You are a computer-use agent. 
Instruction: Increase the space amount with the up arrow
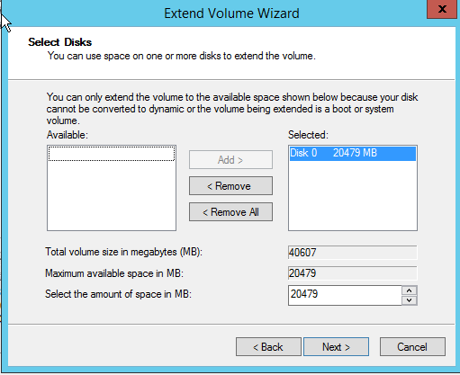click(x=410, y=290)
